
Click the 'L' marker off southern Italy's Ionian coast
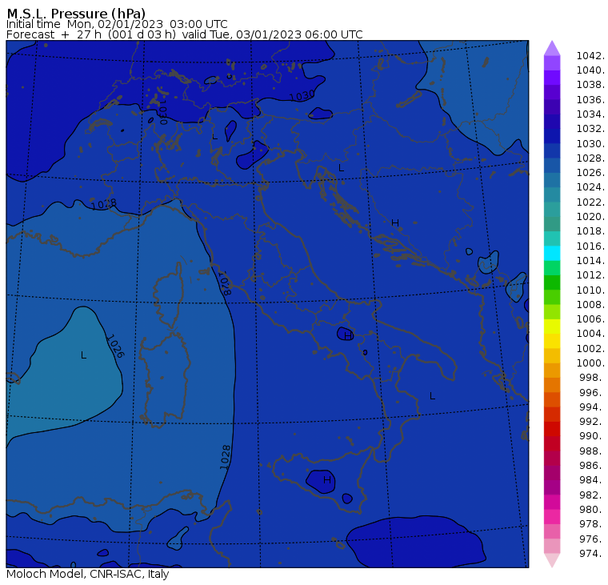[x=432, y=396]
